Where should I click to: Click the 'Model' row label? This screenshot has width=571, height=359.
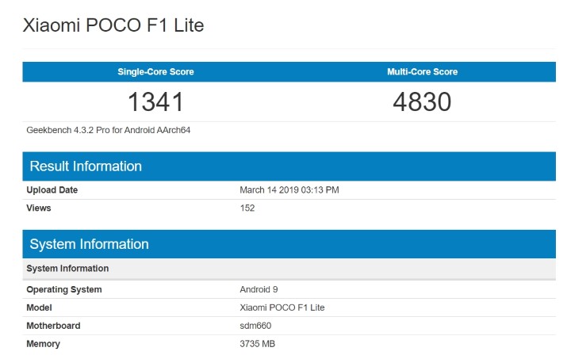[x=39, y=307]
